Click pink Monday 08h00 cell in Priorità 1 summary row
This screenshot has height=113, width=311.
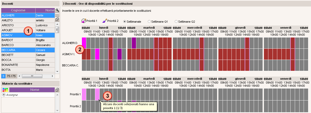pos(84,94)
